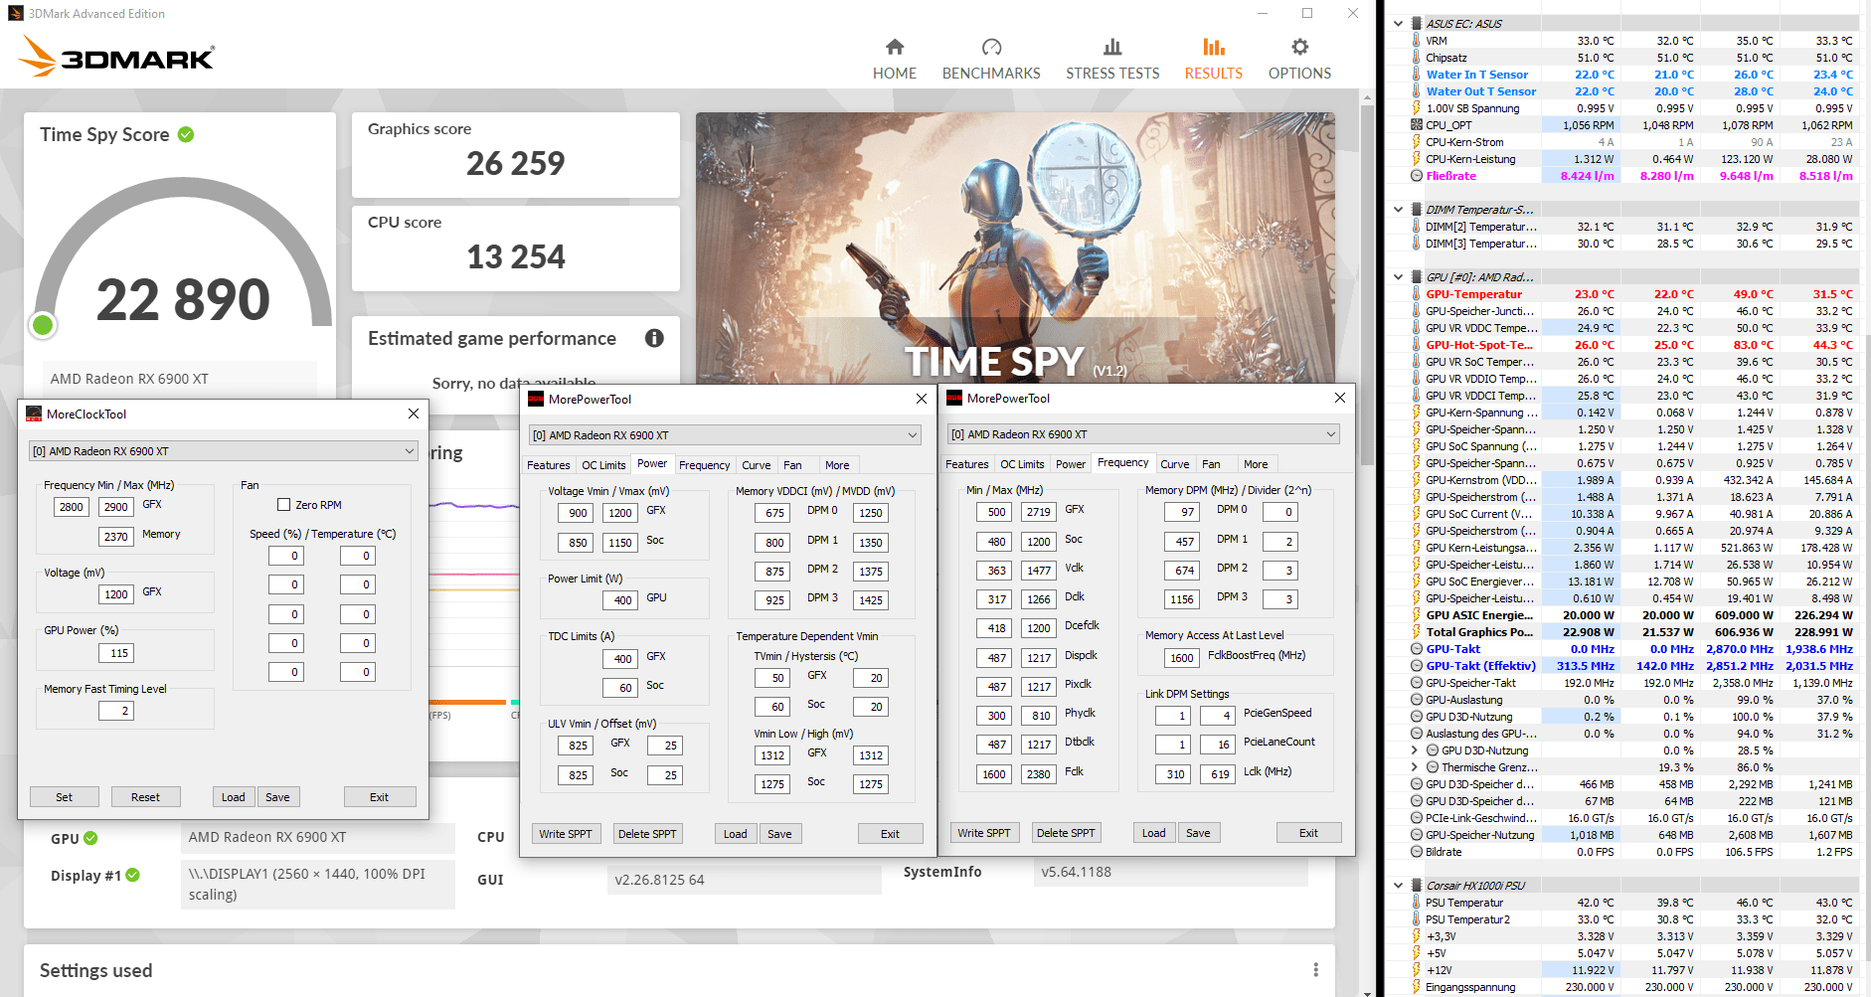Open OC Limits tab in Power-tab MorePowerTool window
This screenshot has width=1871, height=997.
(x=604, y=465)
